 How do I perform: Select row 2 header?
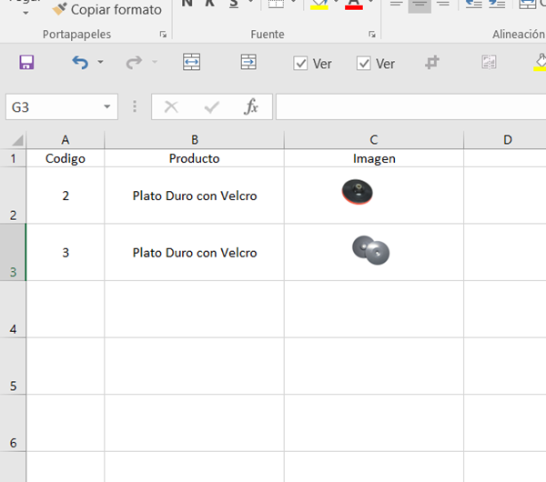tap(13, 196)
